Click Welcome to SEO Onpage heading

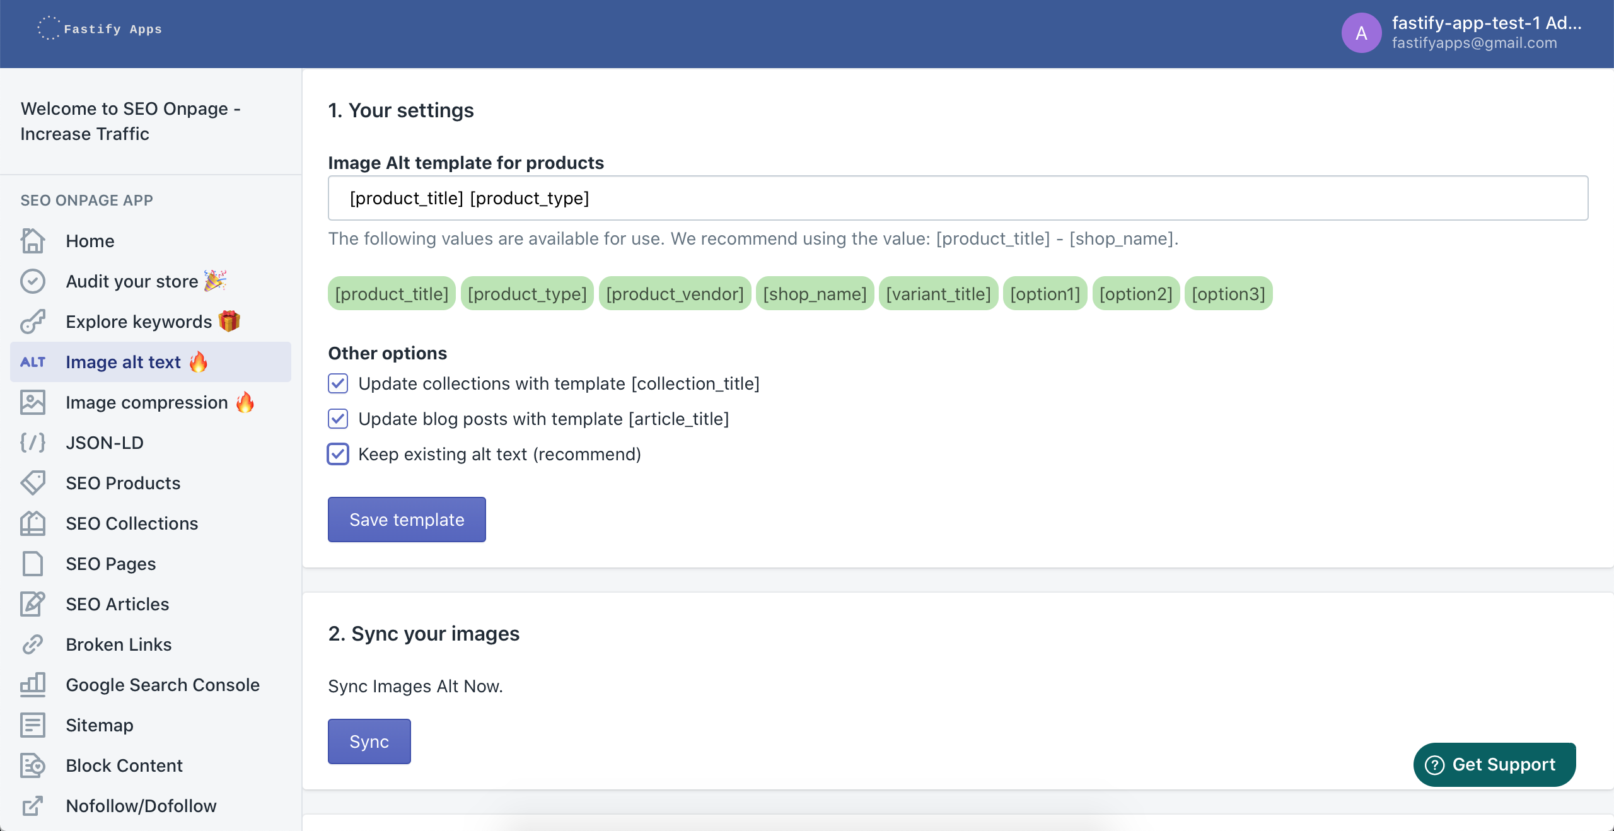point(131,121)
